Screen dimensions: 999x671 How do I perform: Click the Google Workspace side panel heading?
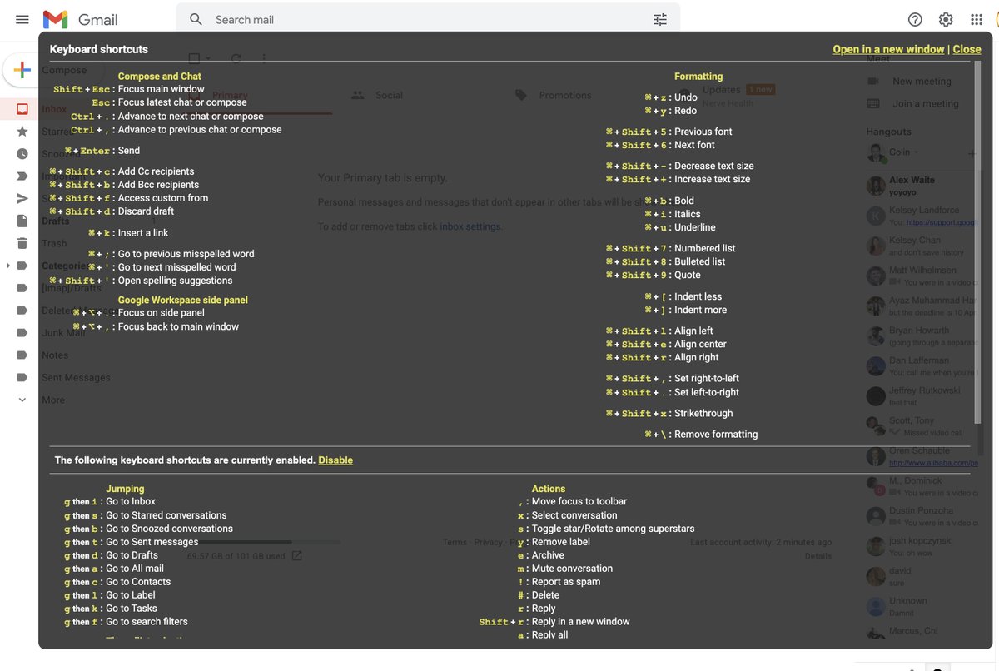[x=183, y=300]
